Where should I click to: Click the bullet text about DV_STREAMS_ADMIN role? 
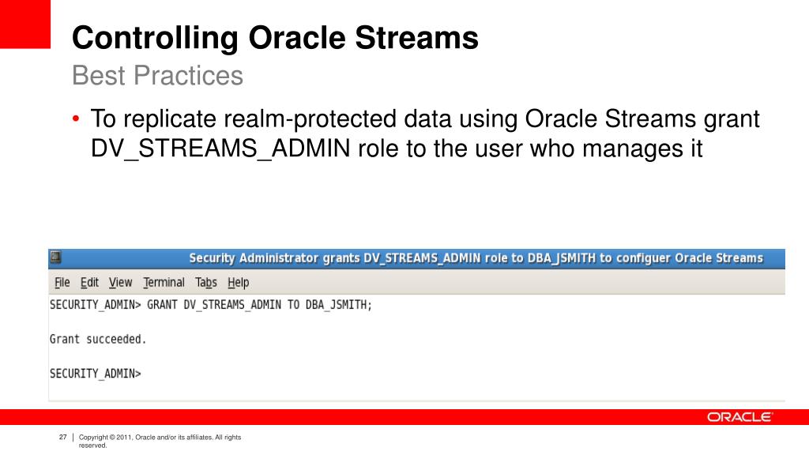424,133
